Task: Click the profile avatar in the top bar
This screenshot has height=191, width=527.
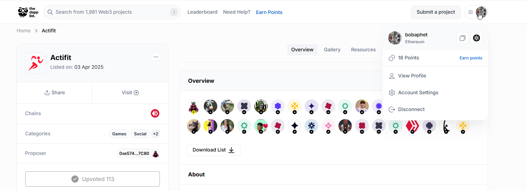Action: (481, 12)
